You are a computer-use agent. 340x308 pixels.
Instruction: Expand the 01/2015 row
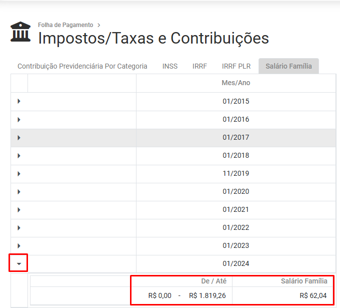coord(19,102)
